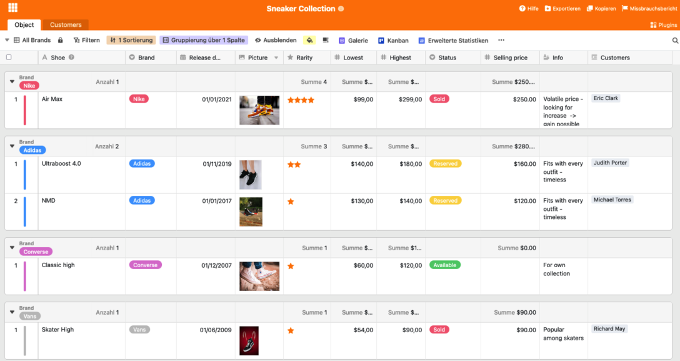Open the Picture column dropdown arrow
The image size is (680, 361).
click(276, 58)
